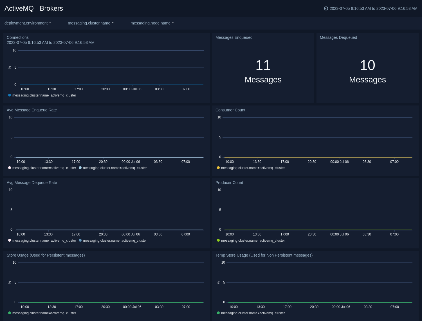This screenshot has height=321, width=422.
Task: Click the Store Usage (Used for Persistent messages) title
Action: 46,255
